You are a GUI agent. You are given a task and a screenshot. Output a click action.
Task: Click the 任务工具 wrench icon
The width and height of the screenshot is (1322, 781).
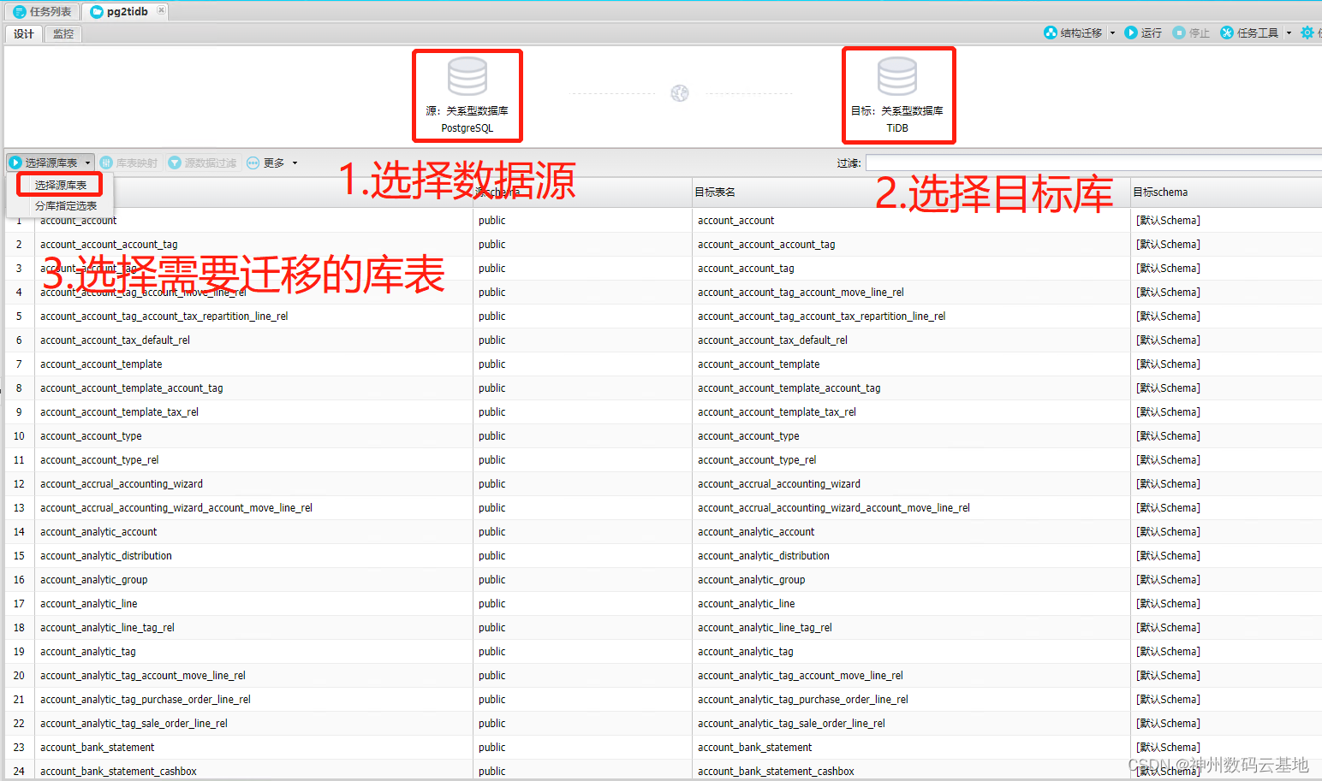(x=1227, y=33)
